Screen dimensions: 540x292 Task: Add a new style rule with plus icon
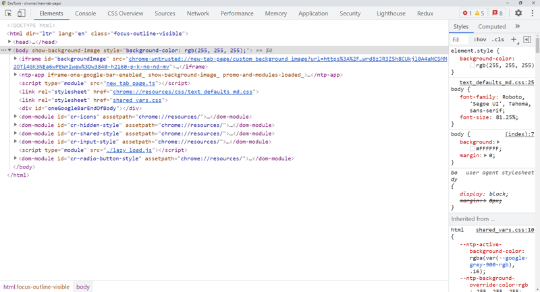[514, 40]
